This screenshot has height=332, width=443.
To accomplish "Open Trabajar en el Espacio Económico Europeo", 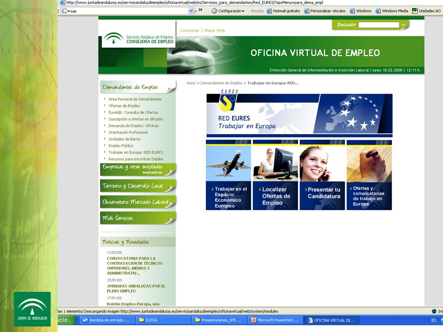I will [230, 197].
